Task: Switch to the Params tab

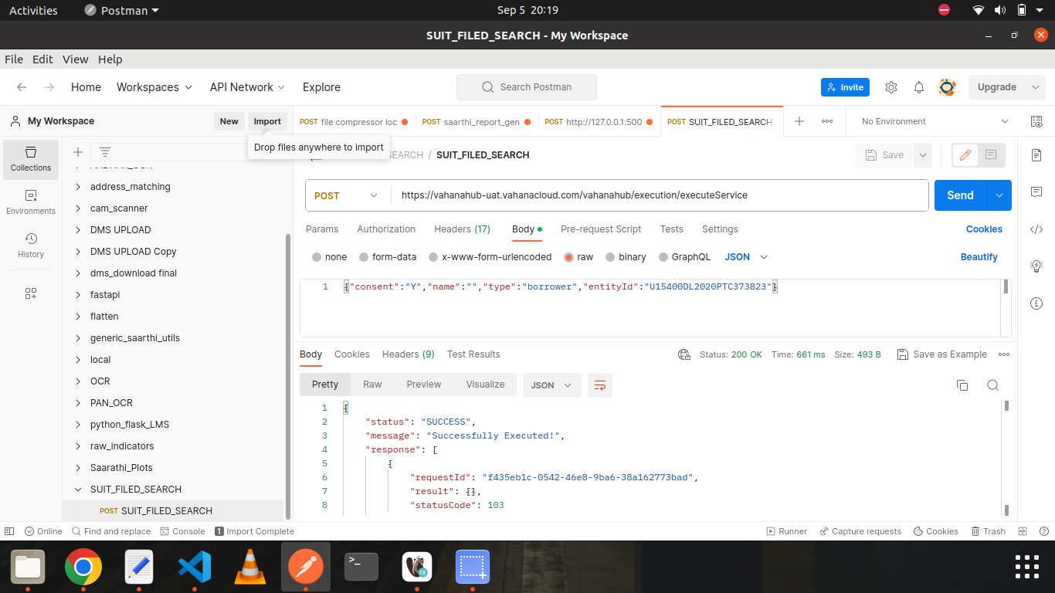Action: (322, 229)
